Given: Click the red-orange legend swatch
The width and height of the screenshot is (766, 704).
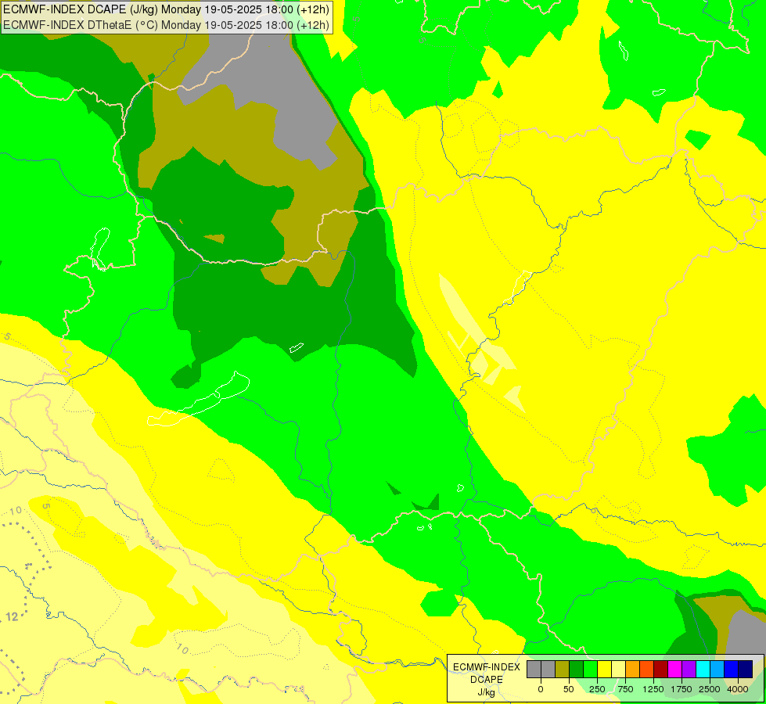Looking at the screenshot, I should coord(647,669).
